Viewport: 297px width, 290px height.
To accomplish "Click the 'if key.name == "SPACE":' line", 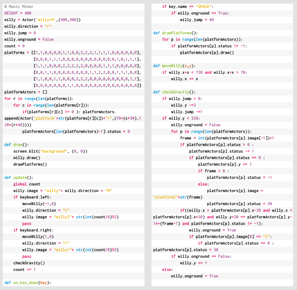I will click(x=188, y=7).
